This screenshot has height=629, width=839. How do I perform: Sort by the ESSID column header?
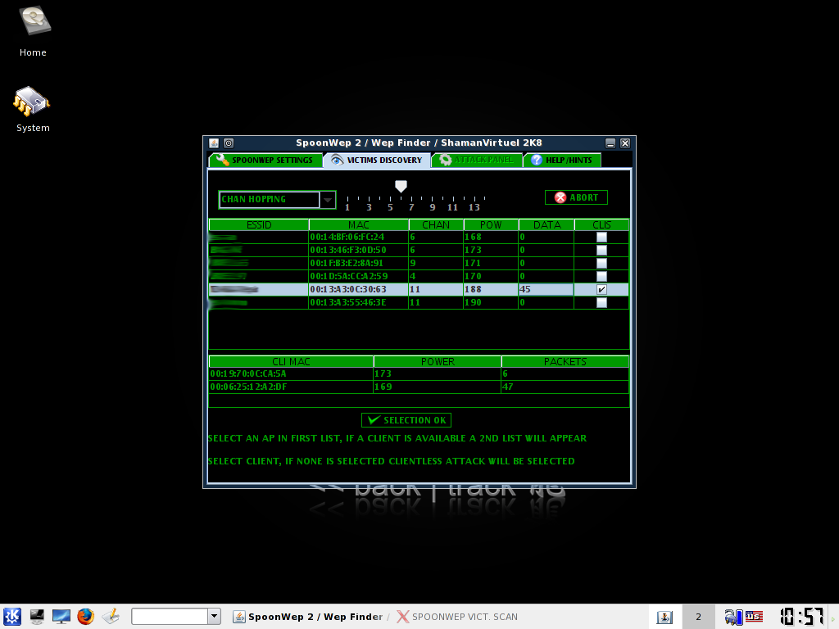(259, 224)
